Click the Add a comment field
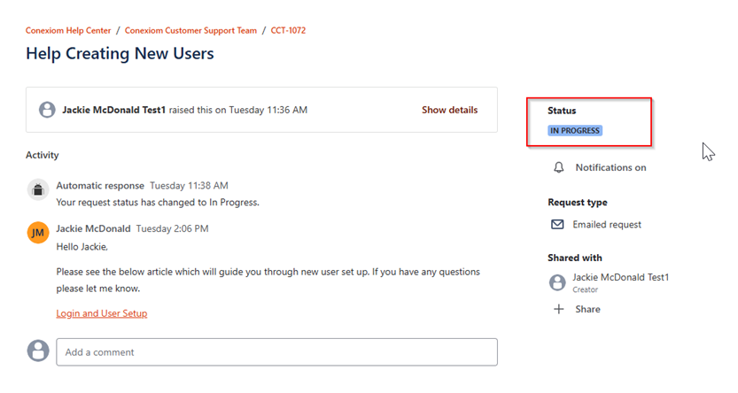 tap(276, 352)
